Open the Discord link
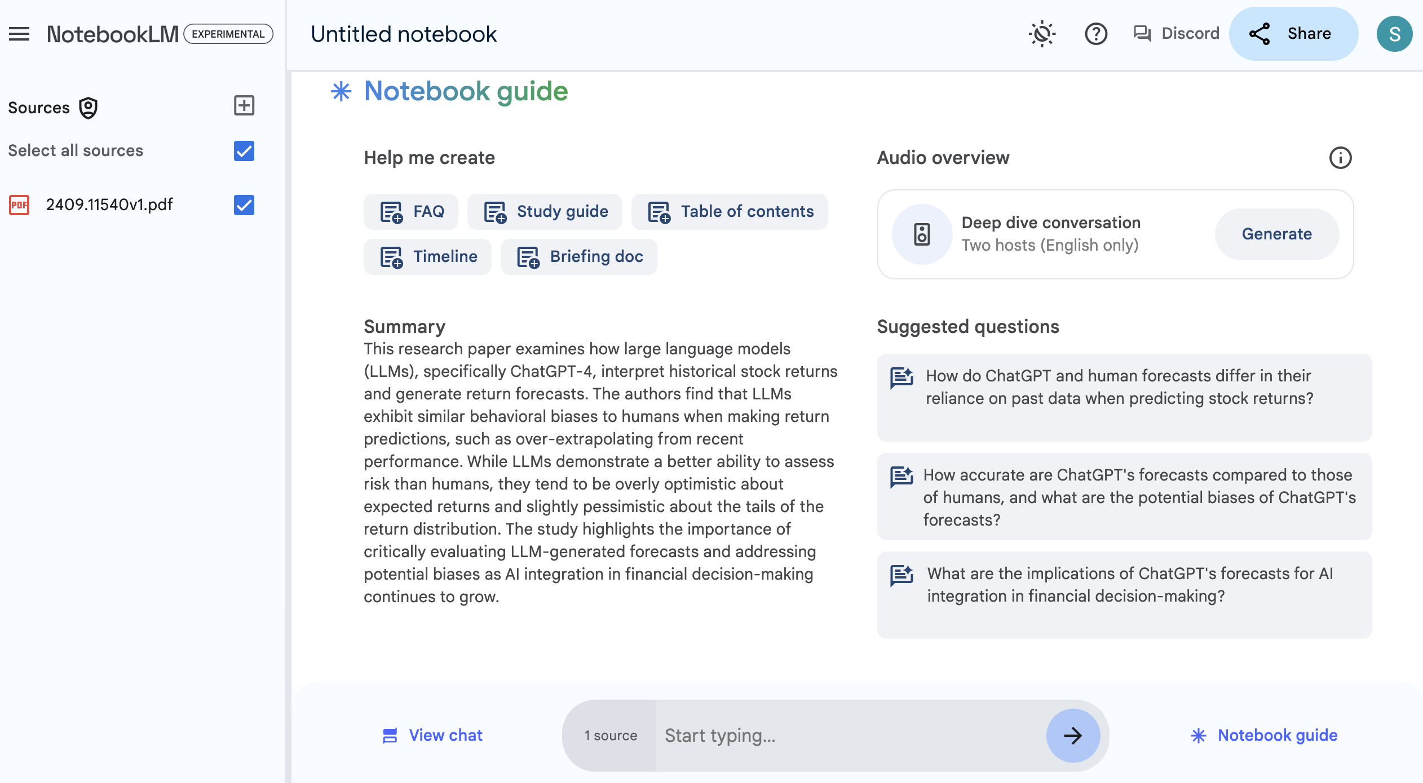 point(1176,34)
